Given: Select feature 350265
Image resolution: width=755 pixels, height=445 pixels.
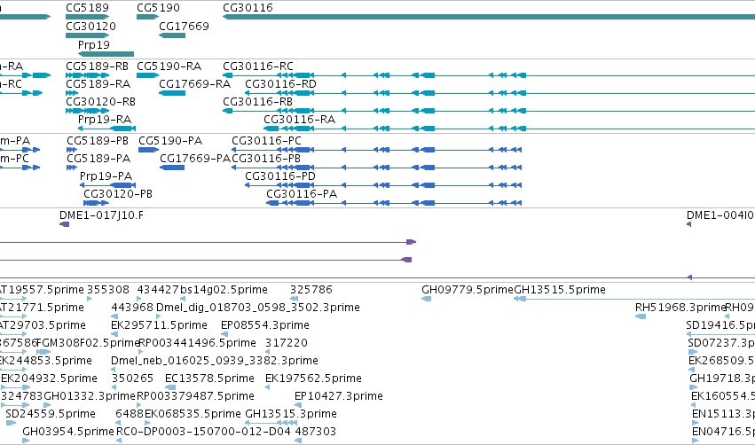Looking at the screenshot, I should pyautogui.click(x=132, y=379).
